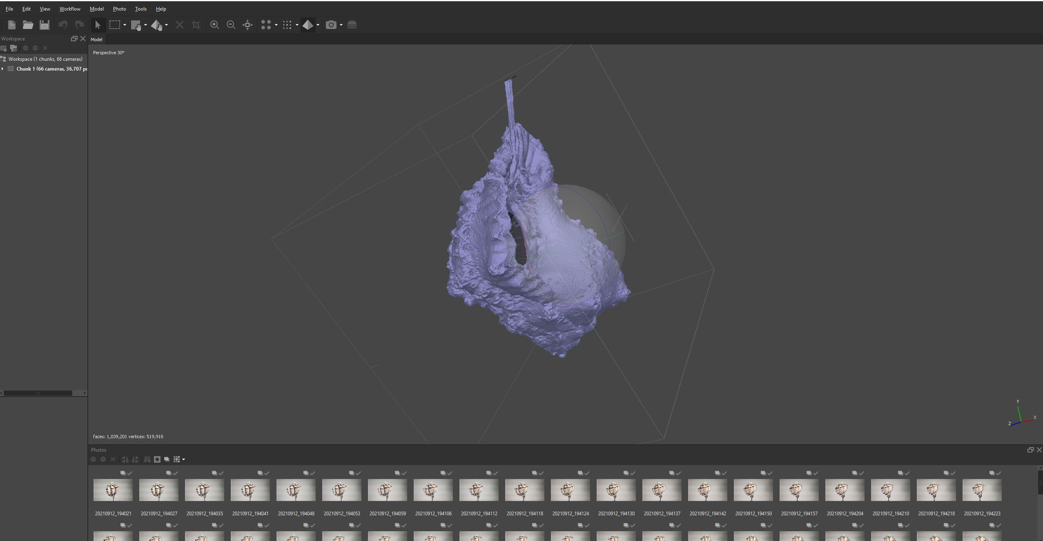
Task: Open the Edit menu
Action: click(x=27, y=9)
